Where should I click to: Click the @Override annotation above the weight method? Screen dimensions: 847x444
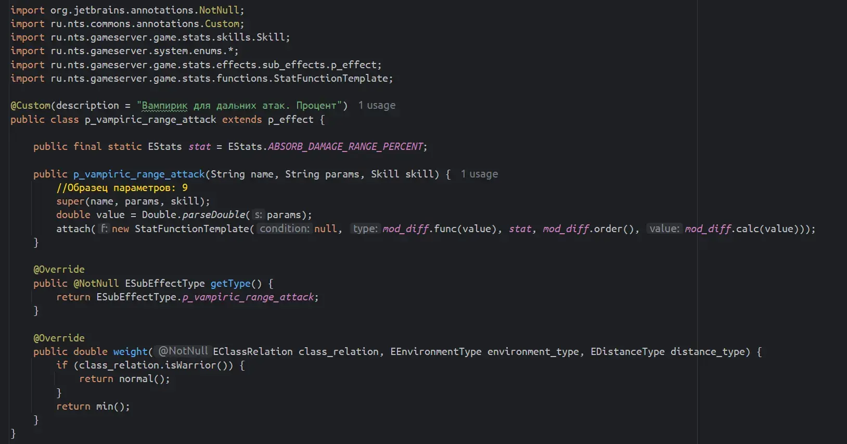tap(59, 338)
